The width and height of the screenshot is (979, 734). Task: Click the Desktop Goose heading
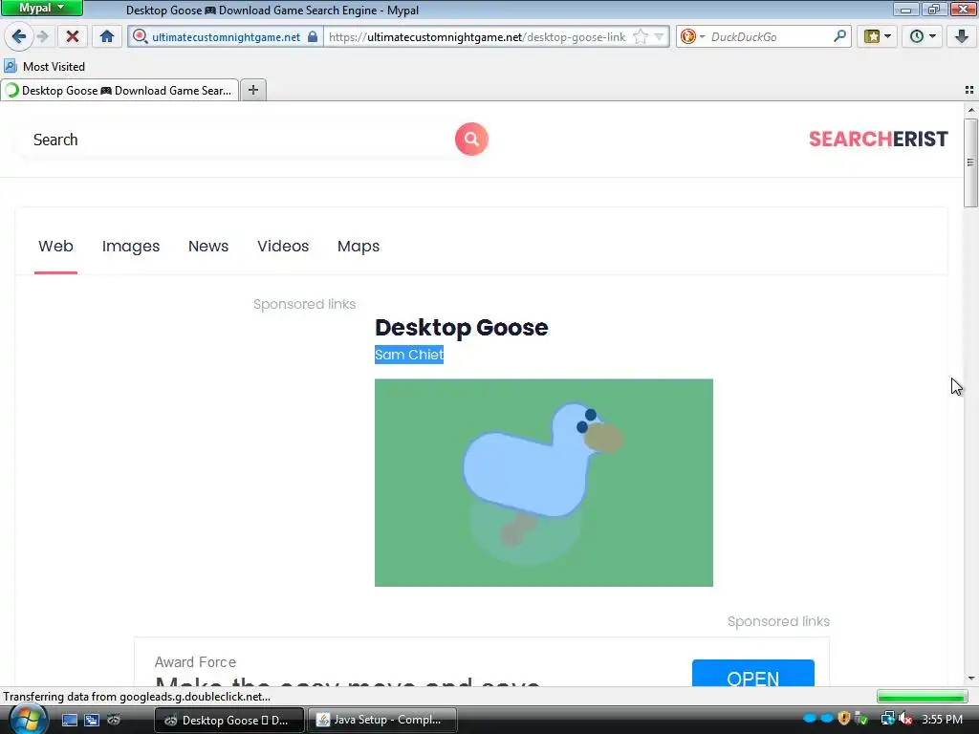click(x=462, y=327)
